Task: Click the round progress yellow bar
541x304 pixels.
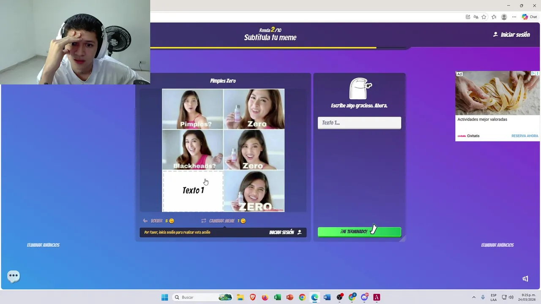Action: click(x=263, y=48)
